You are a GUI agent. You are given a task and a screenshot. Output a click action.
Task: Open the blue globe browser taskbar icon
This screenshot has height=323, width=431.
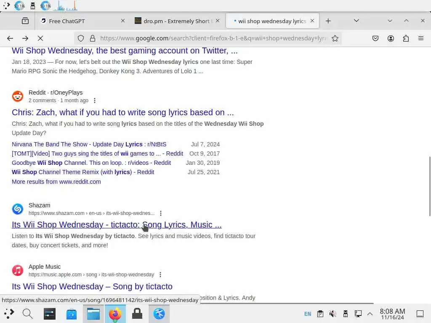159,314
